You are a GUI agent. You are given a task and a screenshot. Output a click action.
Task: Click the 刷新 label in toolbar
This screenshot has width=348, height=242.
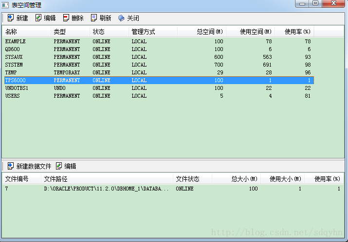click(105, 18)
